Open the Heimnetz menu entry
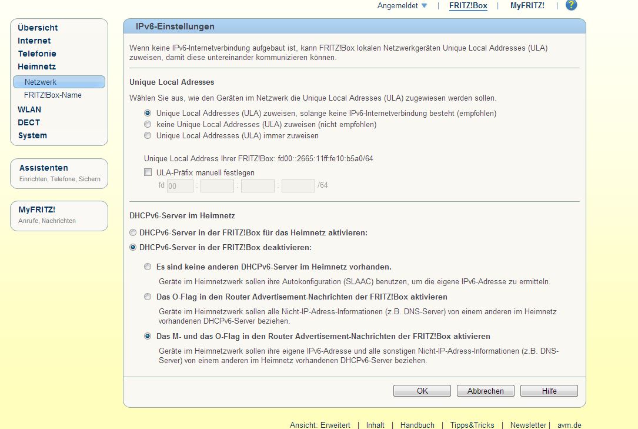Viewport: 638px width, 429px height. (37, 66)
